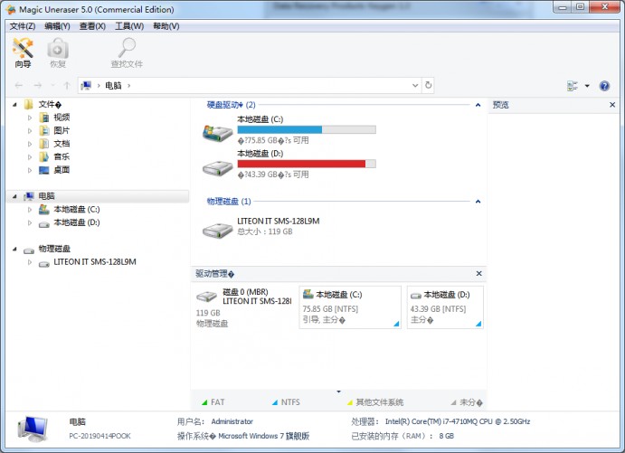Expand LITEON IT SMS-128L9M in tree

[x=30, y=262]
